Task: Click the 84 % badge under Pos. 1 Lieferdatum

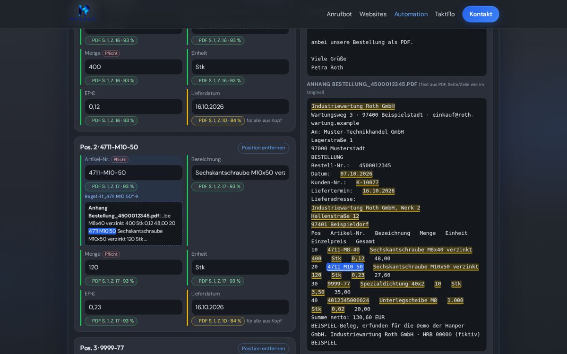Action: click(x=218, y=121)
